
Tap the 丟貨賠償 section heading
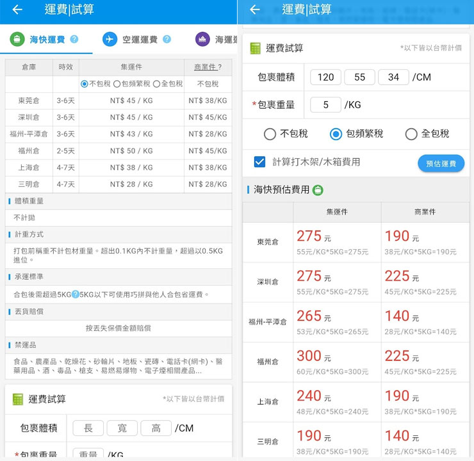point(29,311)
